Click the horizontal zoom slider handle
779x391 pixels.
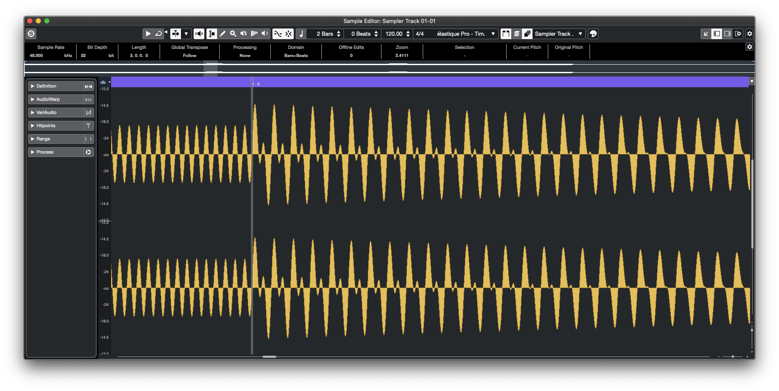(x=733, y=357)
